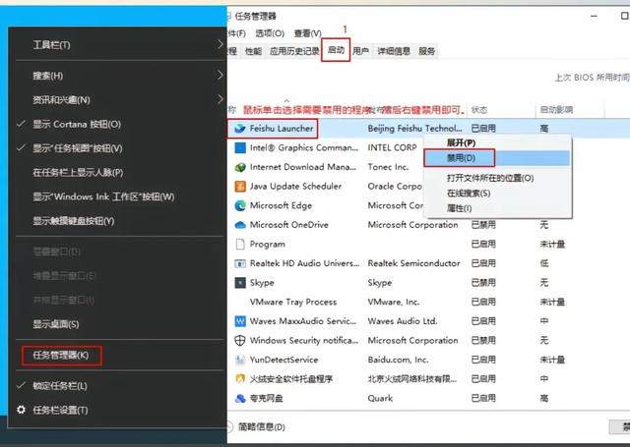This screenshot has height=447, width=630.
Task: Click the gear icon beside 任务栏设置
Action: [x=21, y=410]
